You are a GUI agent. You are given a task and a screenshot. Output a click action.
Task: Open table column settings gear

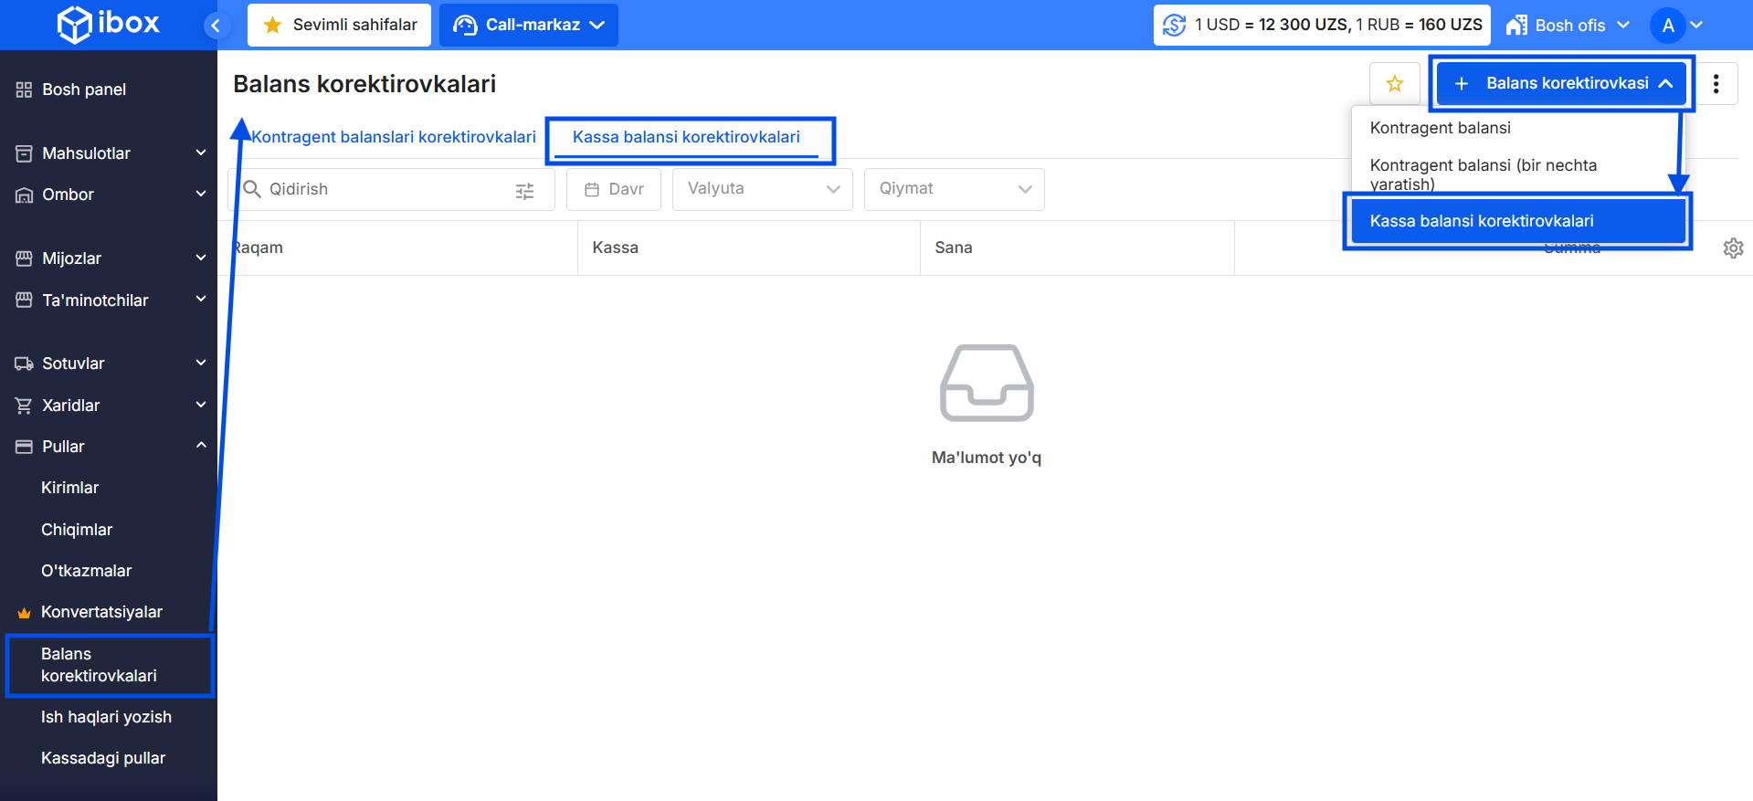(x=1733, y=248)
